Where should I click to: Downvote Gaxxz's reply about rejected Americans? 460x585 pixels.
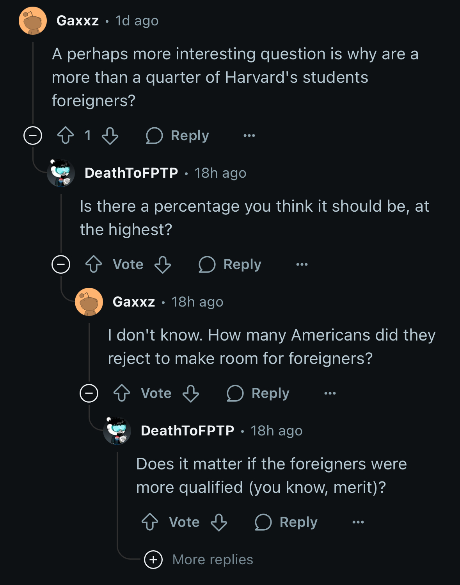[x=191, y=393]
